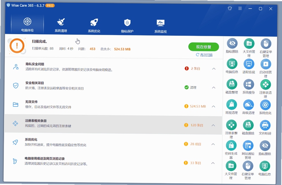The image size is (282, 185).
Task: Go to the 系统优化 tab in the top bar
Action: coord(94,25)
